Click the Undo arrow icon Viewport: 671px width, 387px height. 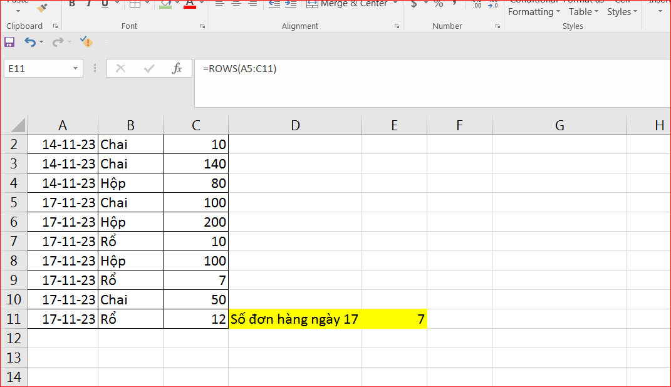tap(30, 42)
